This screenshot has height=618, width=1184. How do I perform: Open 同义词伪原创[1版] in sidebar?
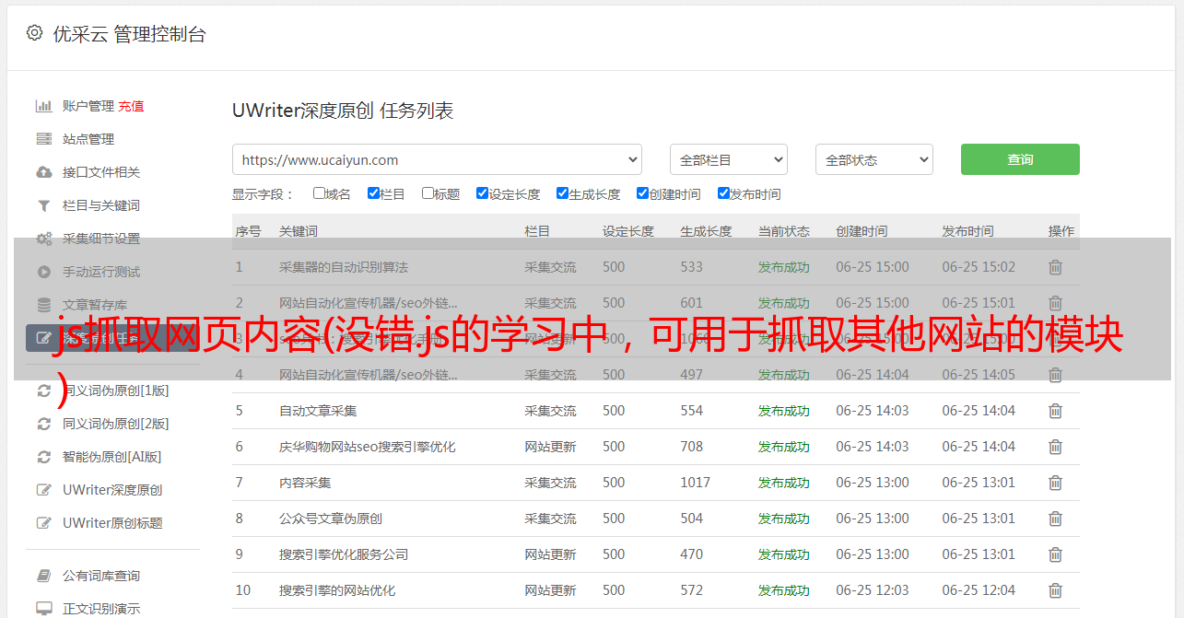116,391
